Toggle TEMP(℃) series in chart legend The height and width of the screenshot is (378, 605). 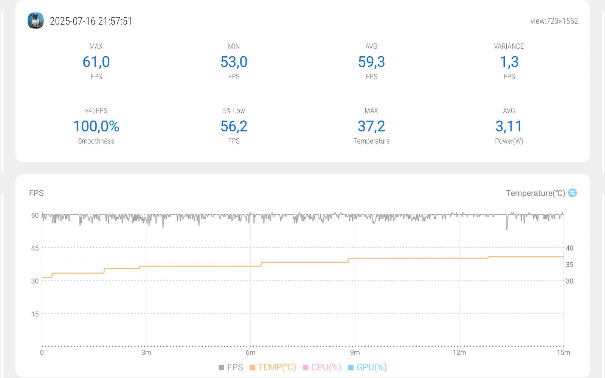click(273, 367)
